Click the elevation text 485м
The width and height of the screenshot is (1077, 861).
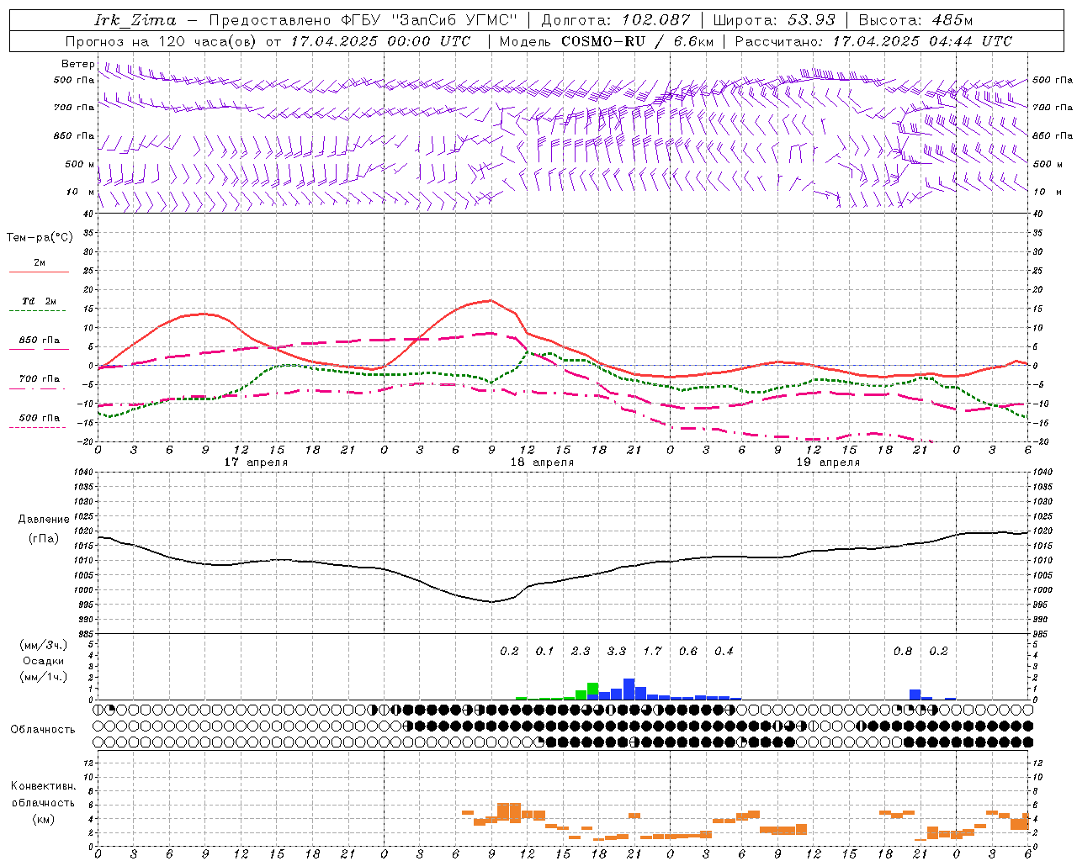pyautogui.click(x=952, y=20)
